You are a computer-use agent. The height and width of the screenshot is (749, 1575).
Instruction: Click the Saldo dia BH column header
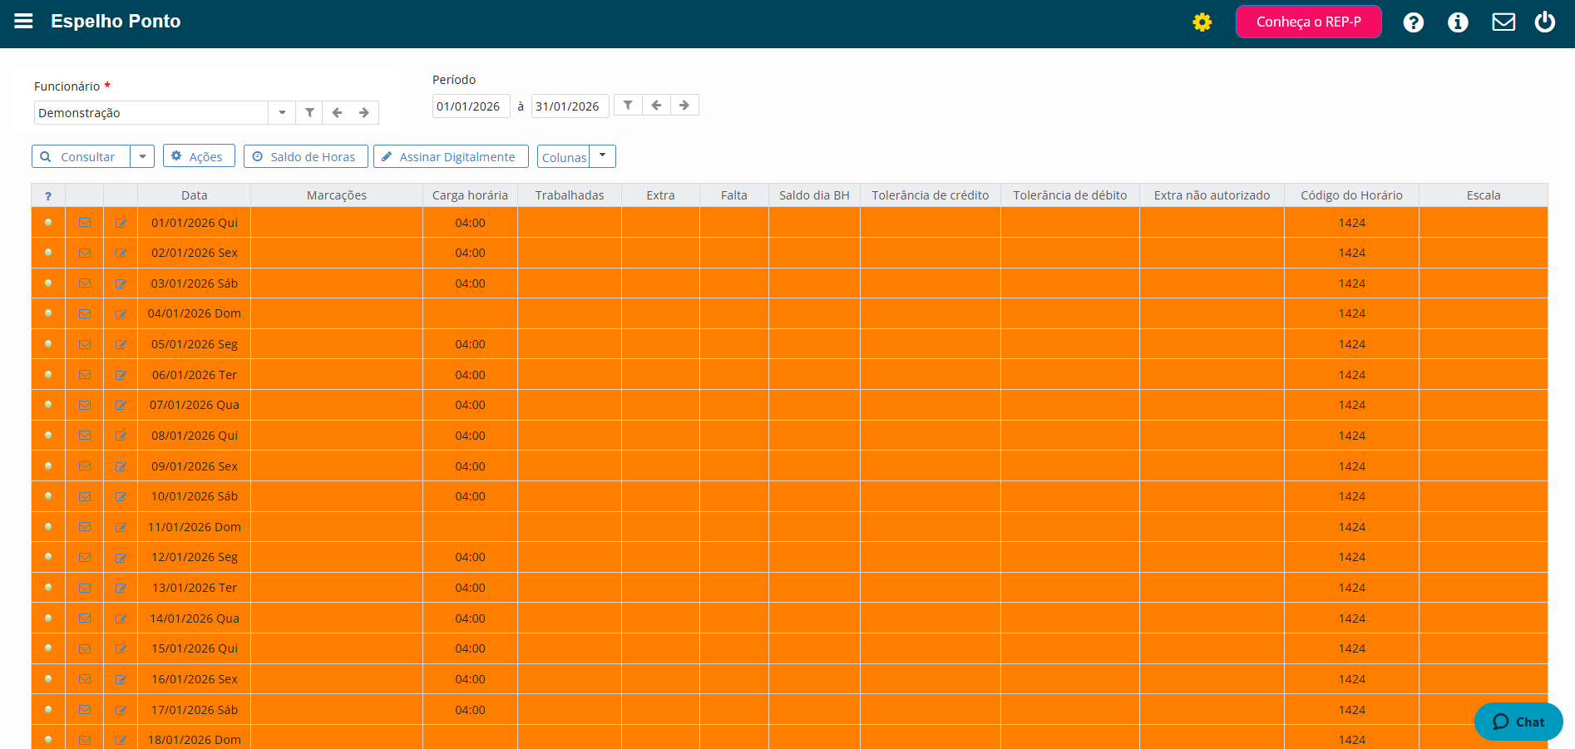pos(814,195)
